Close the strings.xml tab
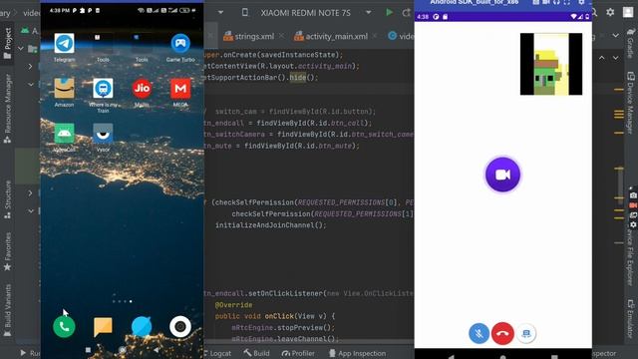 [x=281, y=36]
